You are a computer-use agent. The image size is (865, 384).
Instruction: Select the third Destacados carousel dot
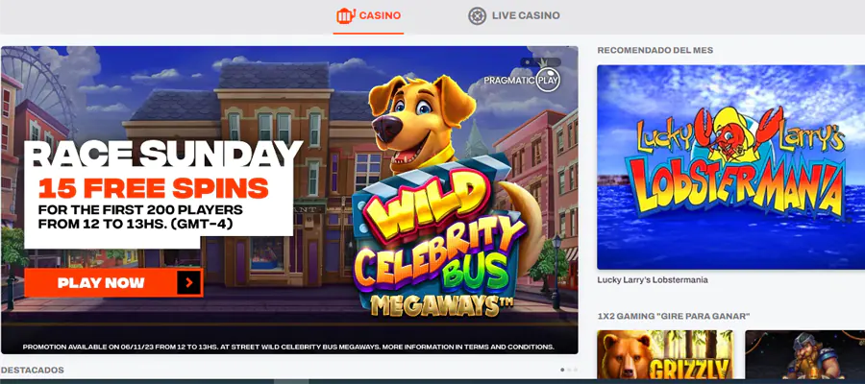pyautogui.click(x=576, y=370)
